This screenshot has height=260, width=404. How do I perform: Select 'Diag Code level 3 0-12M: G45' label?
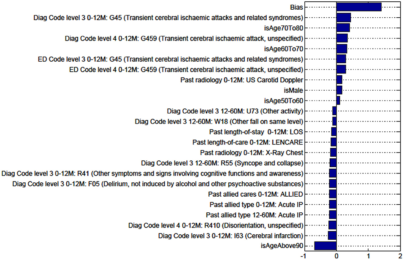click(168, 18)
